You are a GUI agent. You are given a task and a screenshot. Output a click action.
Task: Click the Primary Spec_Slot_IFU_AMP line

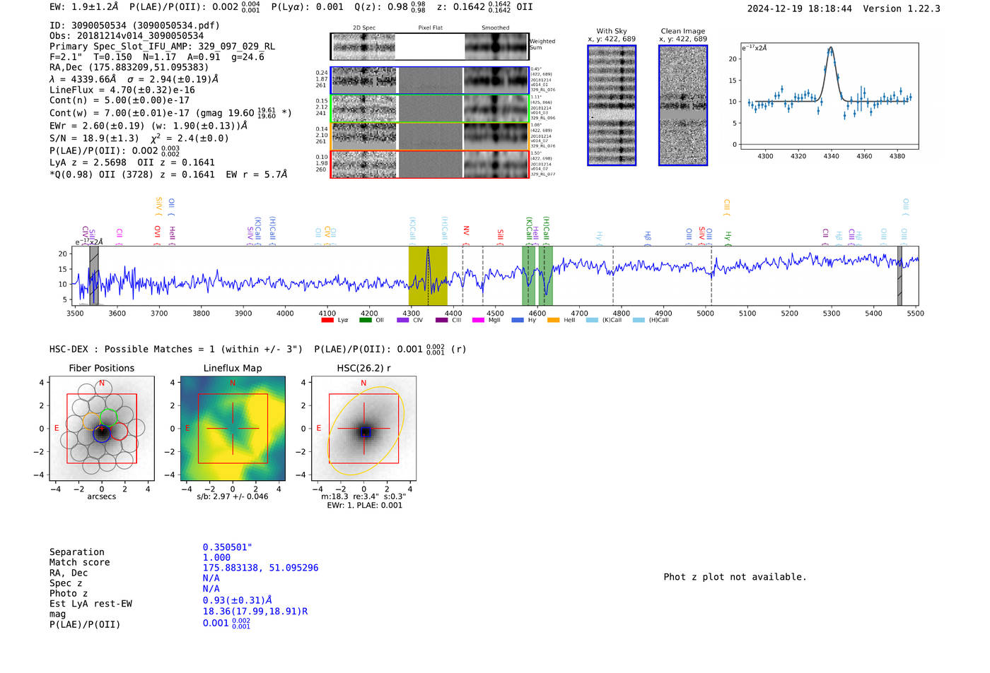click(x=163, y=47)
